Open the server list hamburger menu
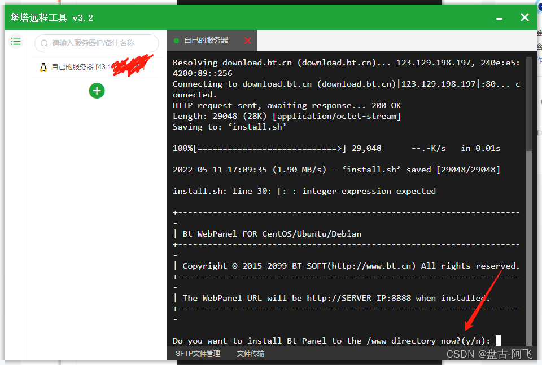 point(16,42)
